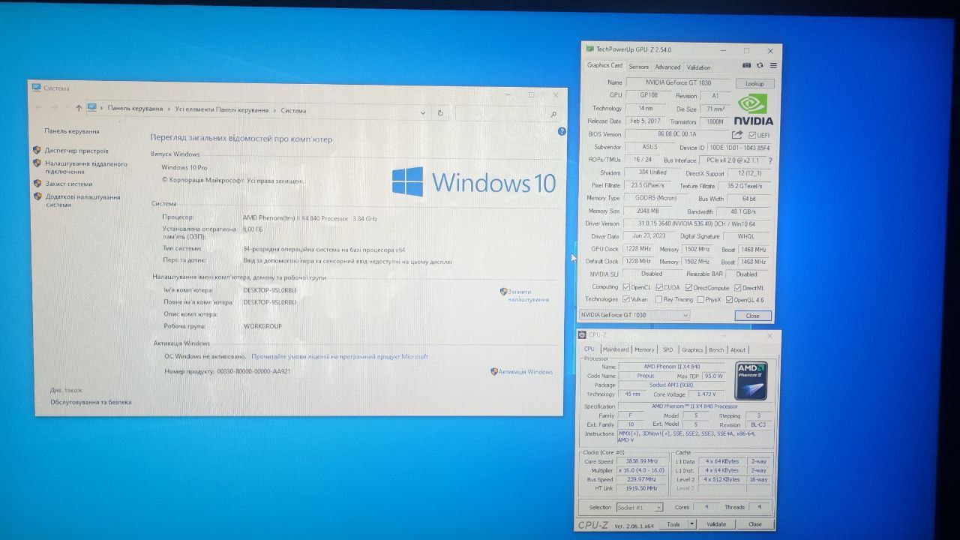Open the Tools dropdown arrow in CPU-Z

tap(691, 524)
